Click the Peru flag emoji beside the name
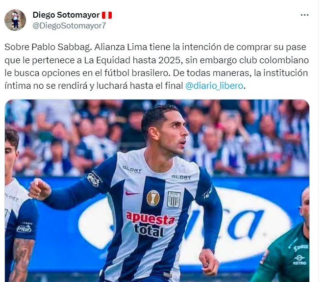 click(x=107, y=15)
